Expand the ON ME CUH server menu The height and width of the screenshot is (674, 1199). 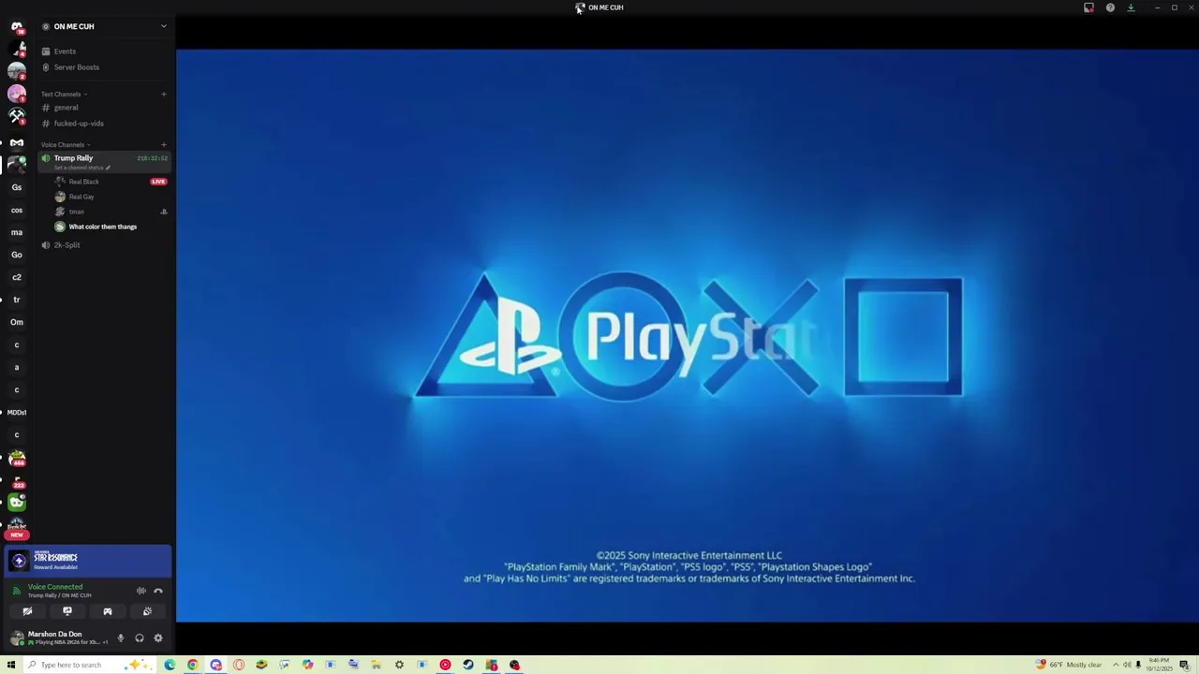click(x=163, y=26)
